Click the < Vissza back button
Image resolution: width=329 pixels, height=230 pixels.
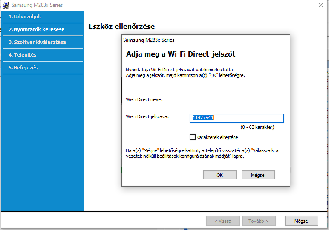pos(222,221)
